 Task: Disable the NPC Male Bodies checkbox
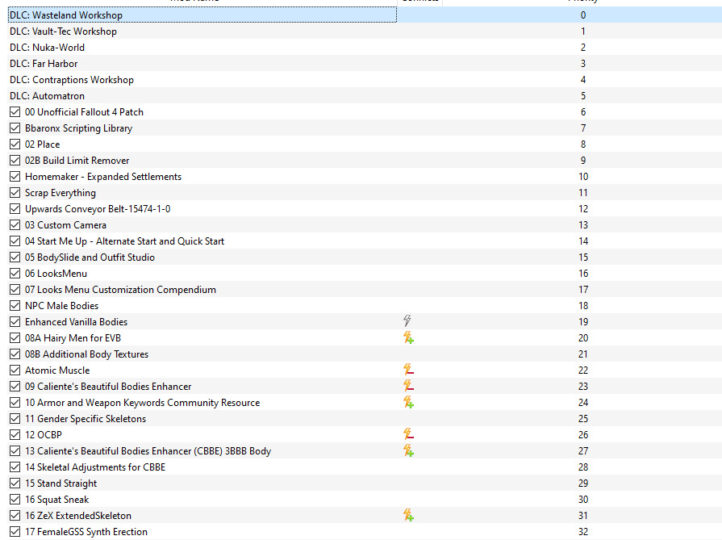[15, 305]
